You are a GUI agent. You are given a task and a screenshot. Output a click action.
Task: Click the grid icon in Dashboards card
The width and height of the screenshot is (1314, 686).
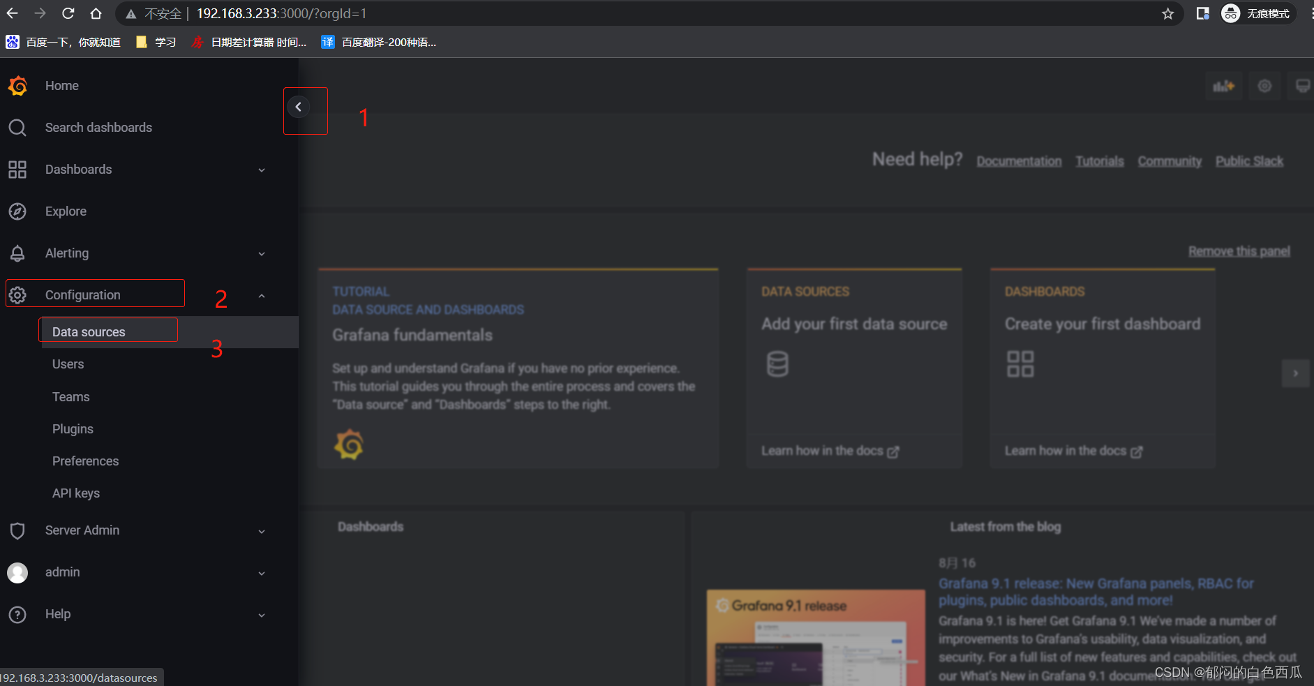(1020, 364)
